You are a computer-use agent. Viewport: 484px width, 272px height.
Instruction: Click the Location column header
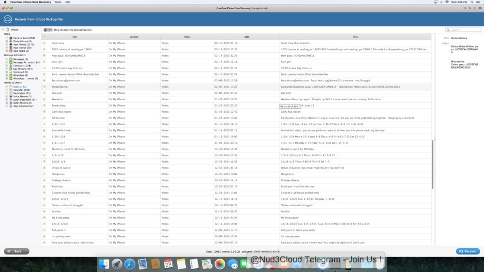[134, 37]
